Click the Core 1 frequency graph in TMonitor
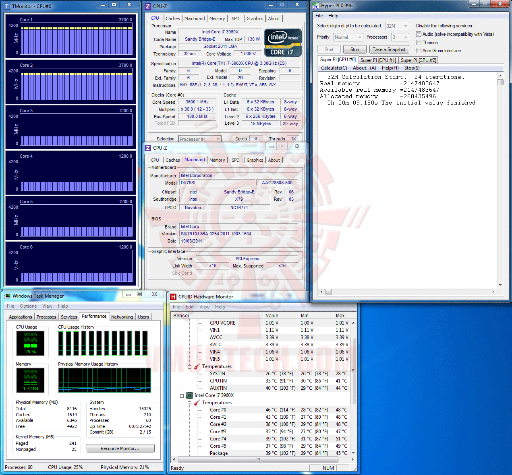 (x=76, y=39)
